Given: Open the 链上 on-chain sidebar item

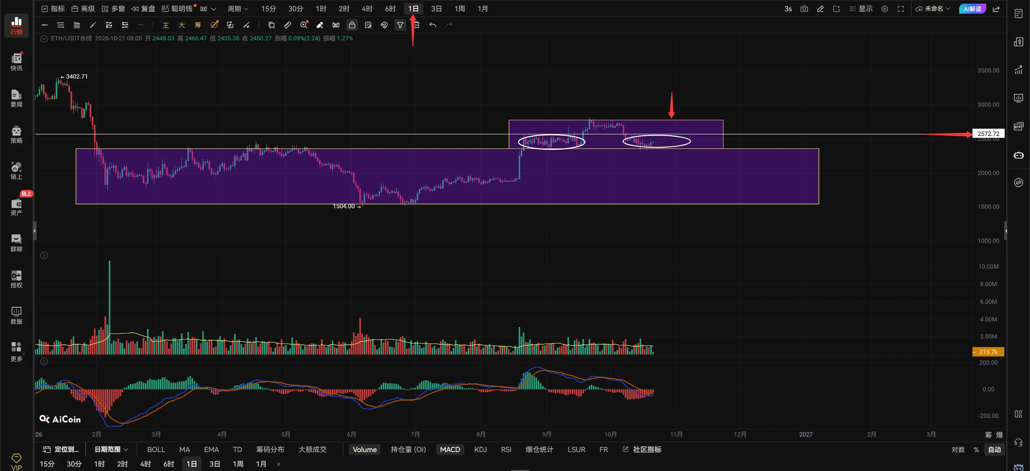Looking at the screenshot, I should 16,171.
